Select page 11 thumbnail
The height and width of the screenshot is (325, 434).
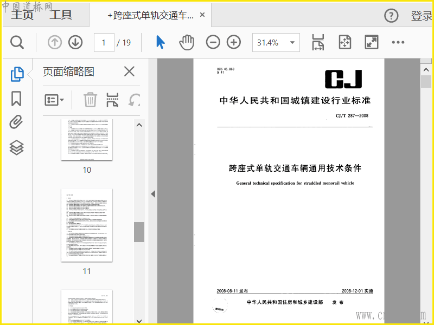tap(87, 225)
